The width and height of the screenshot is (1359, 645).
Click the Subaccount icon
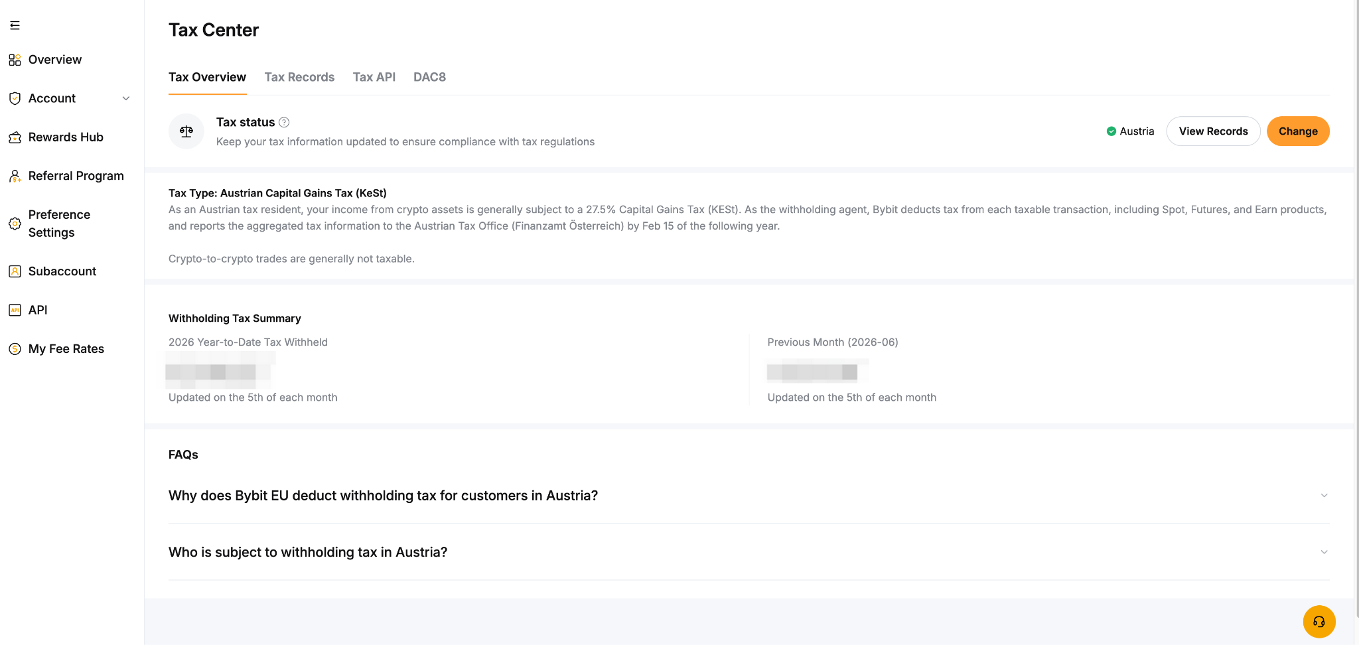[x=15, y=271]
